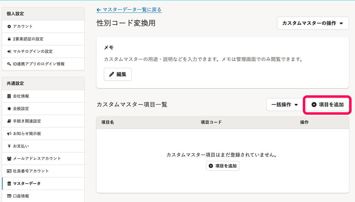
Task: Select お支払い from the sidebar menu
Action: [21, 146]
